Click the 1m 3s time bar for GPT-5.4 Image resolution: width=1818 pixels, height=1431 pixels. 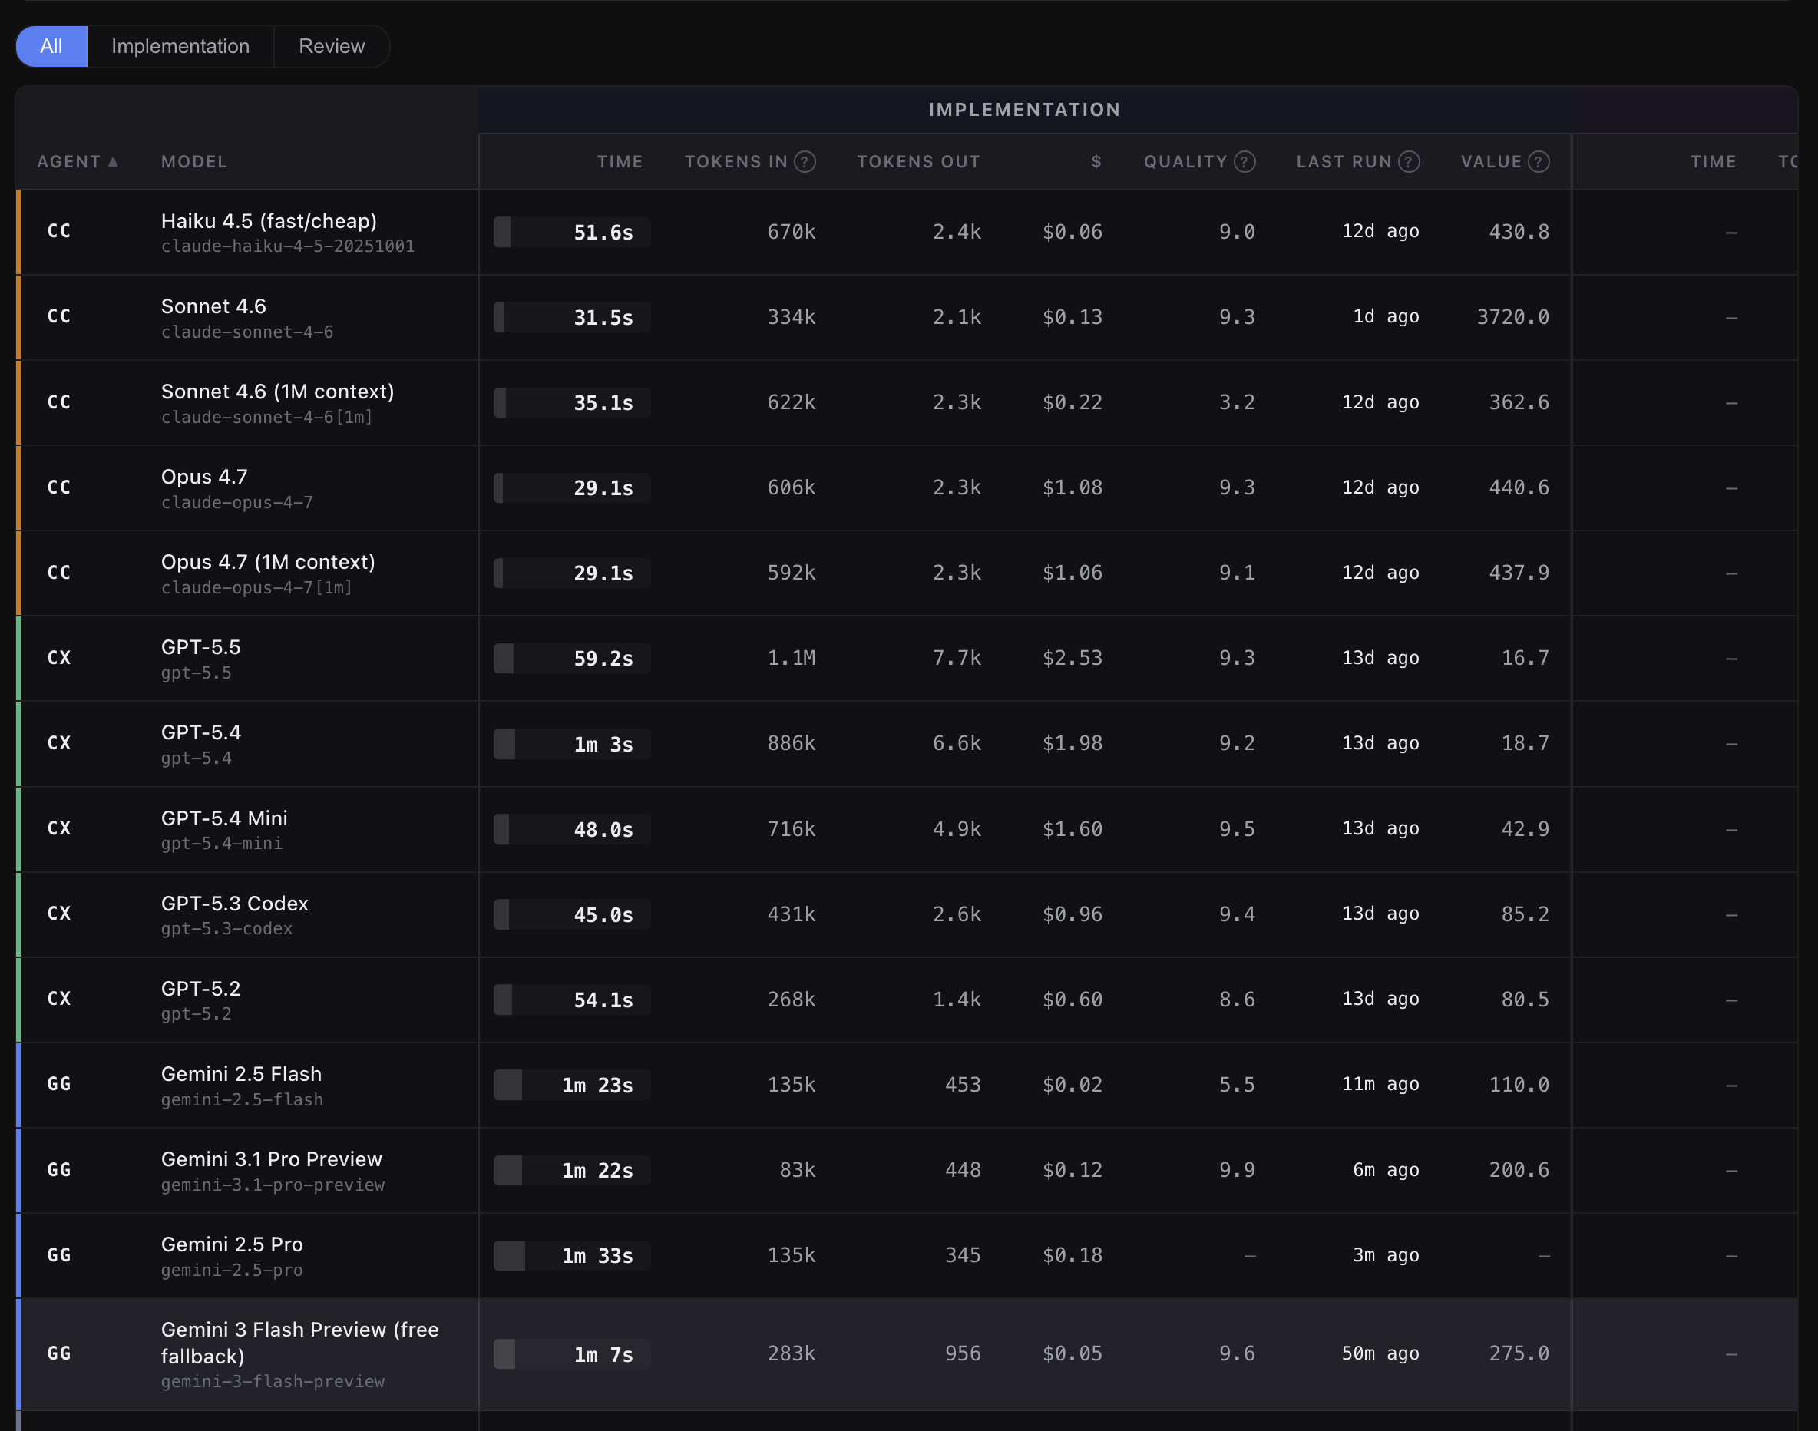pyautogui.click(x=572, y=744)
